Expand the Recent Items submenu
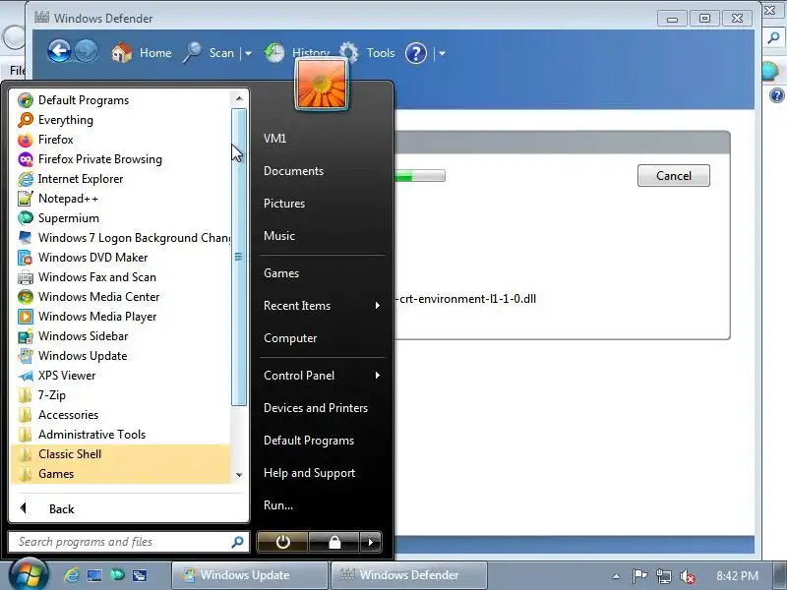Image resolution: width=787 pixels, height=590 pixels. coord(323,306)
